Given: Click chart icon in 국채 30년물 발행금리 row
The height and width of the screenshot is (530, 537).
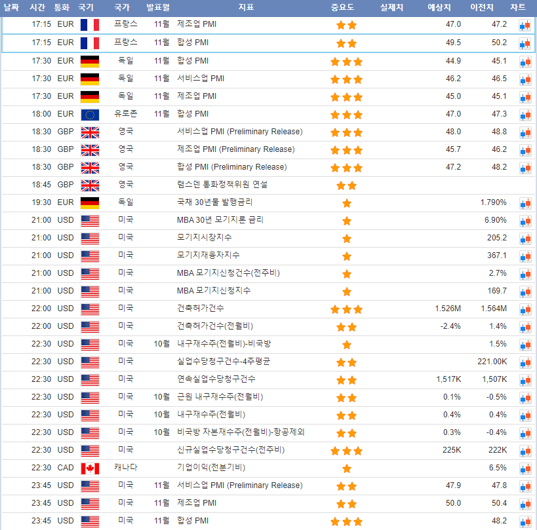Looking at the screenshot, I should (x=525, y=203).
